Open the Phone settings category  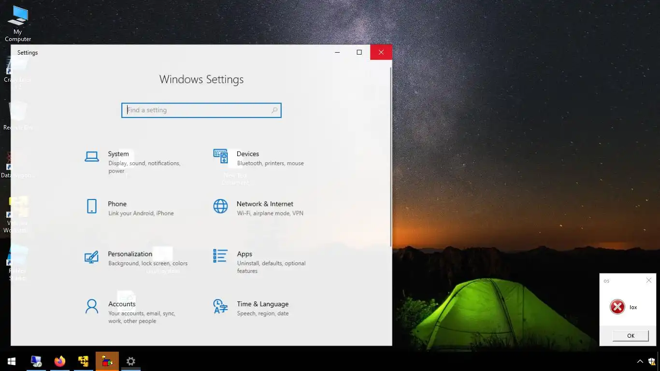point(136,208)
